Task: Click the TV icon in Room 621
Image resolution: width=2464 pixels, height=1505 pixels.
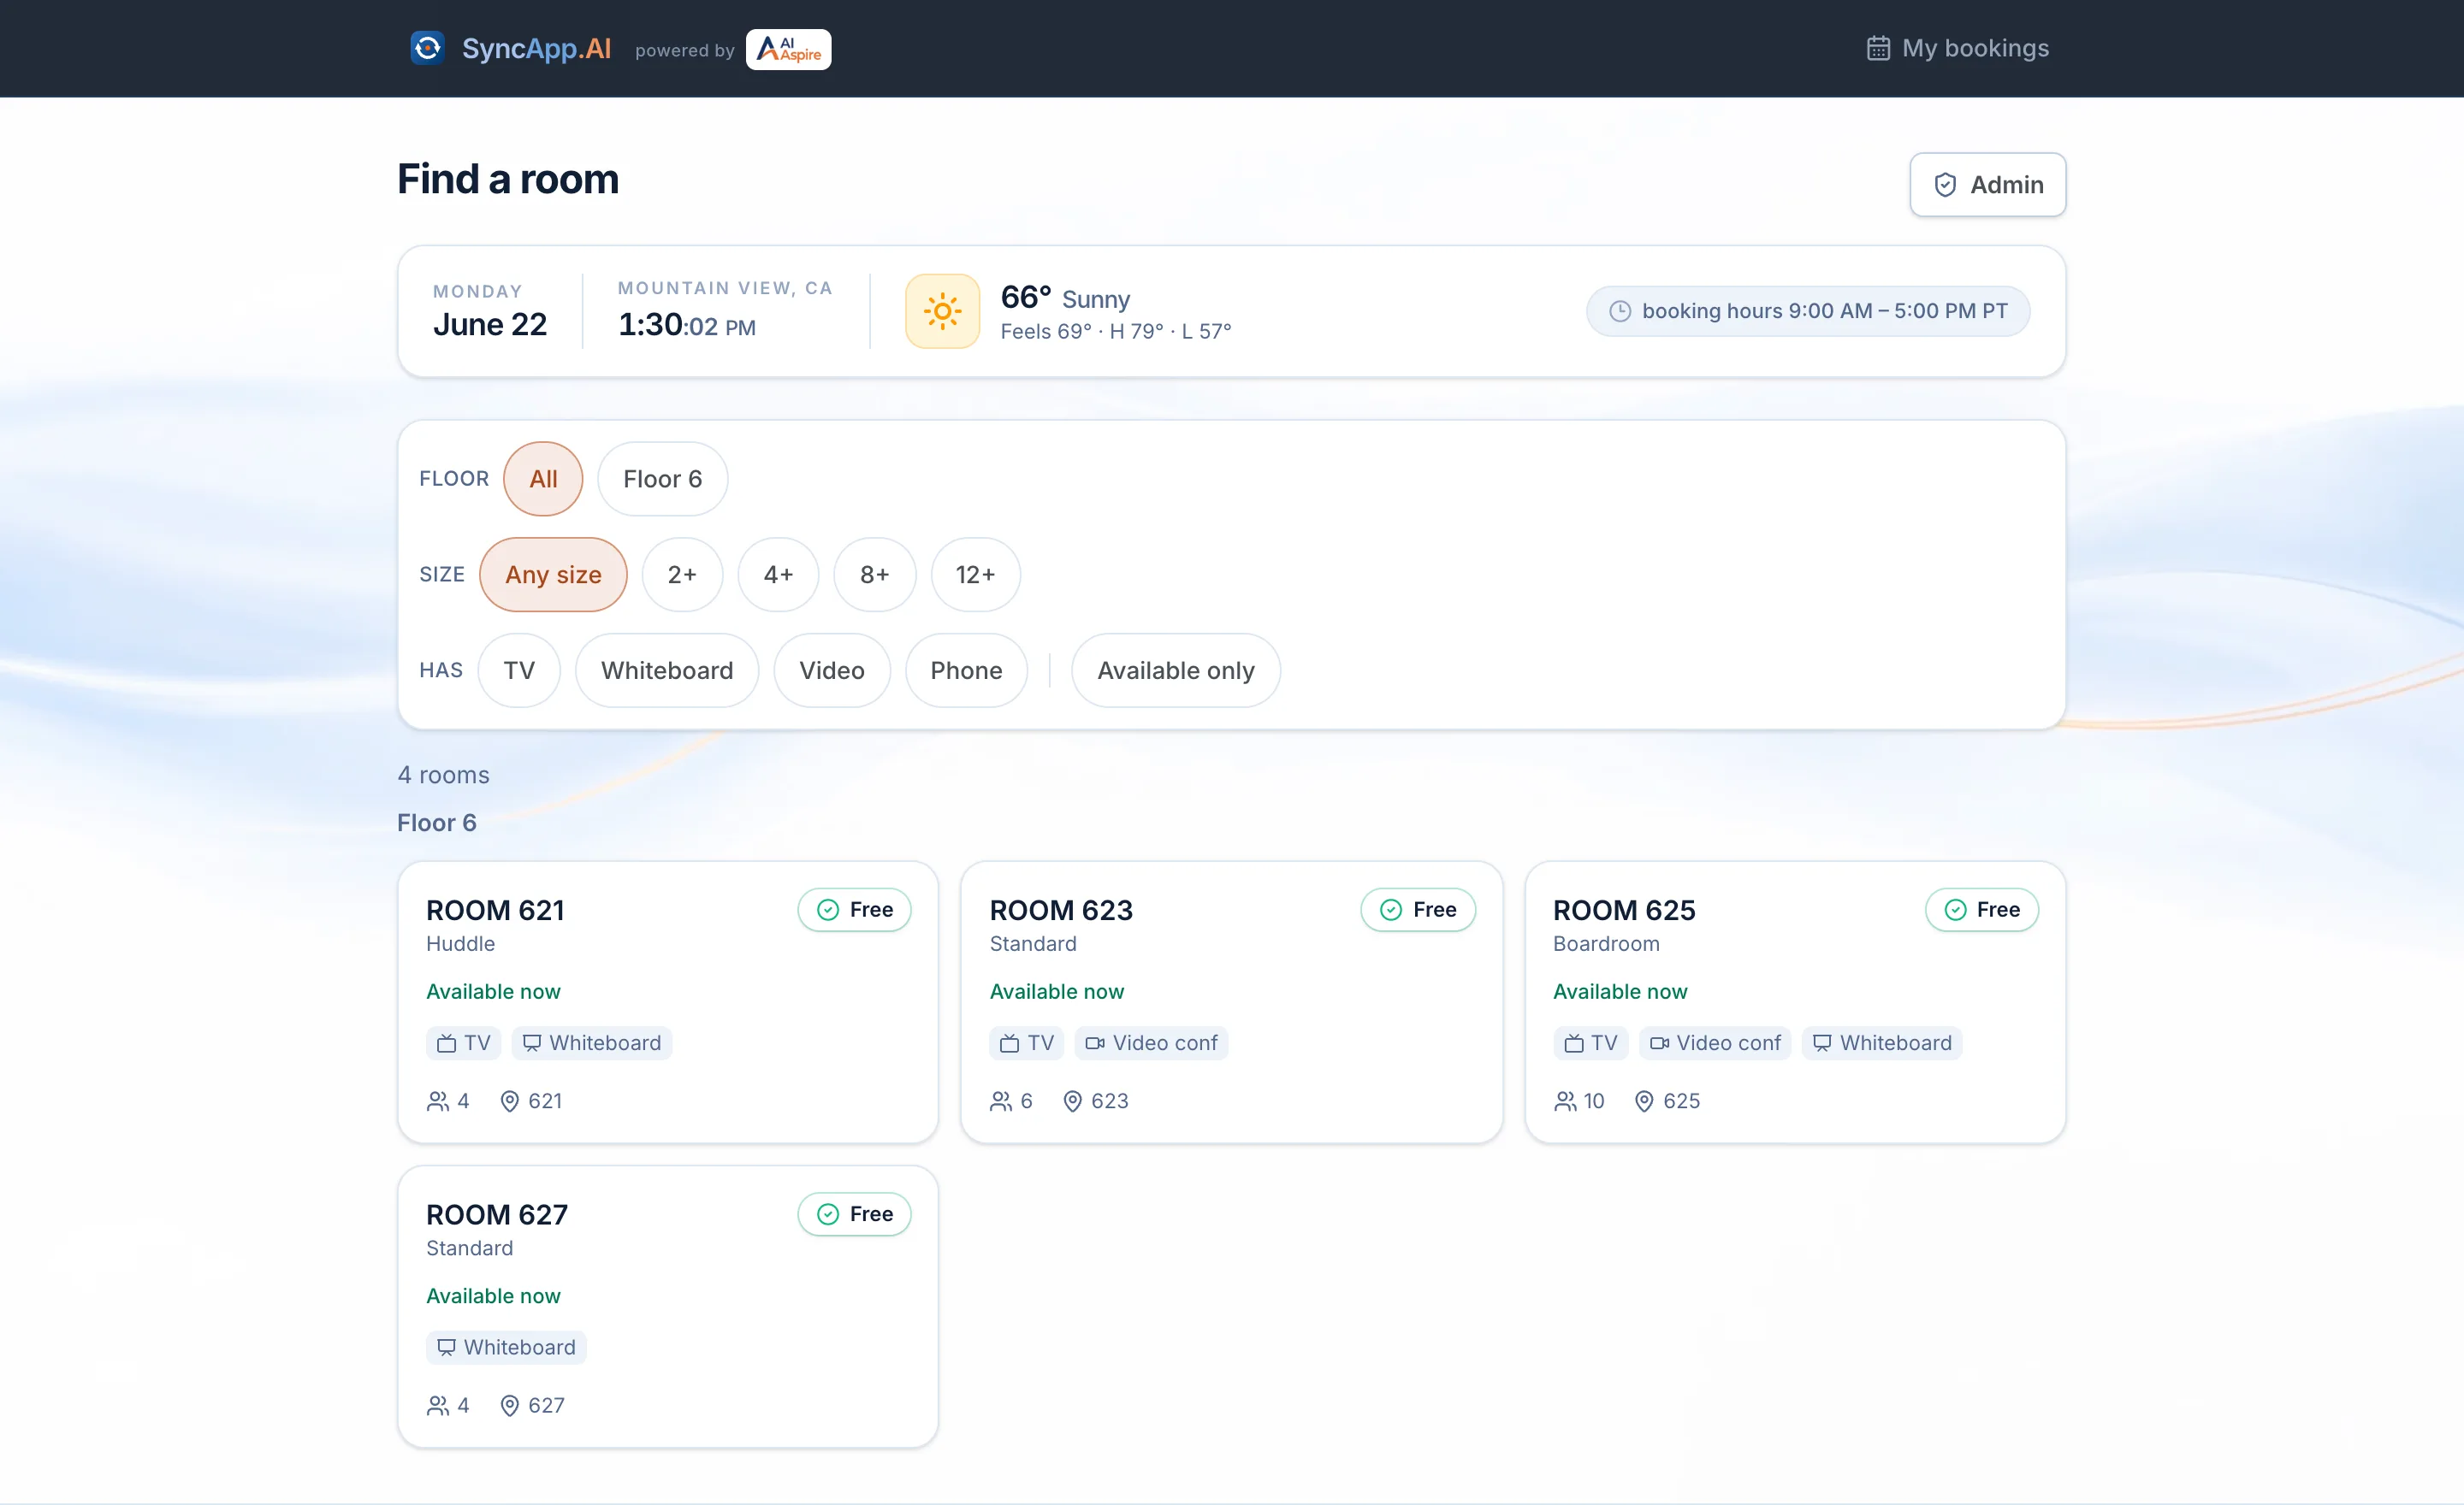Action: click(x=446, y=1043)
